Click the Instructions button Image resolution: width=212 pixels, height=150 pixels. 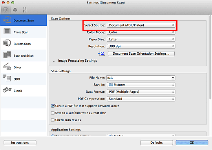pos(20,143)
